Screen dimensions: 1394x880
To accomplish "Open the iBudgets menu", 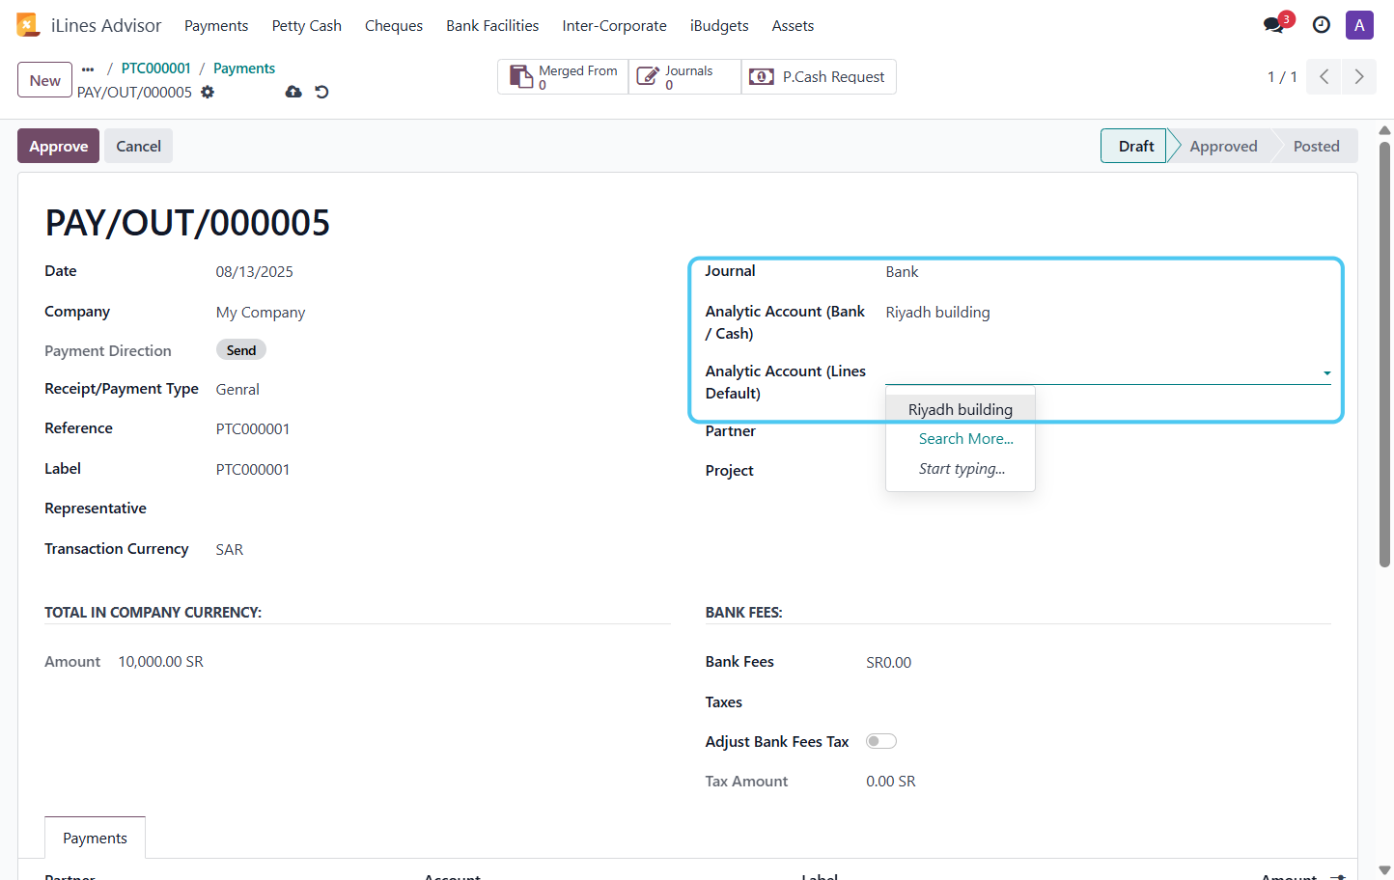I will (x=719, y=26).
